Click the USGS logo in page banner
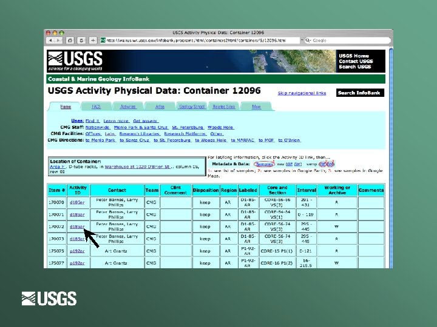 click(75, 61)
